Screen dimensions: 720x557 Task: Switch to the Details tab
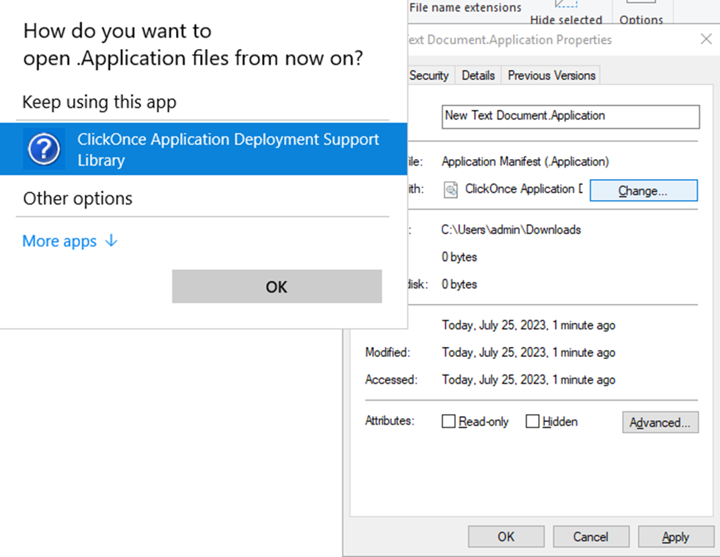478,75
